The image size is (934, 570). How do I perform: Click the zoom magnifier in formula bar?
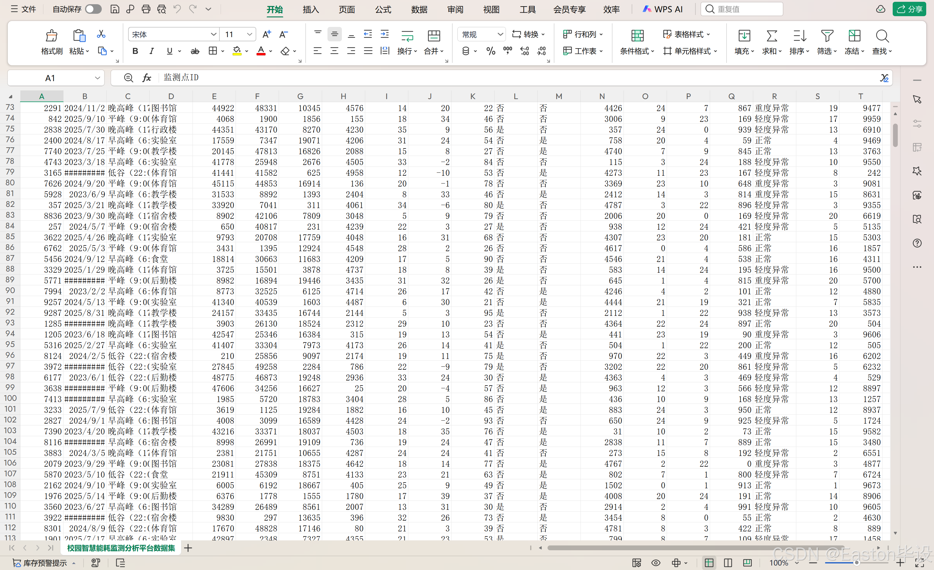click(128, 78)
